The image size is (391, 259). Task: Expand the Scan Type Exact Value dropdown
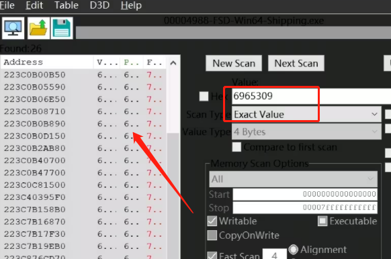(306, 114)
